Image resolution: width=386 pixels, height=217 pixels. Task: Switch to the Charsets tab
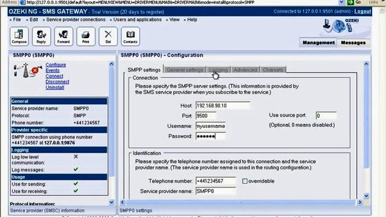pos(273,70)
